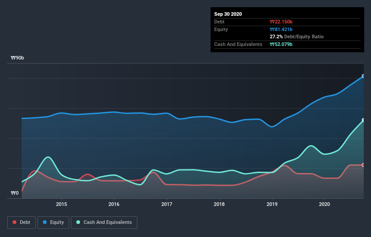
Task: Click the 2015 x-axis label
Action: click(x=61, y=204)
